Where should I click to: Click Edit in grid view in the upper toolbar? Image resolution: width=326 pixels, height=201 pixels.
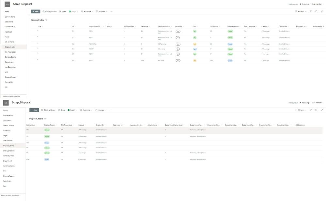pos(50,11)
